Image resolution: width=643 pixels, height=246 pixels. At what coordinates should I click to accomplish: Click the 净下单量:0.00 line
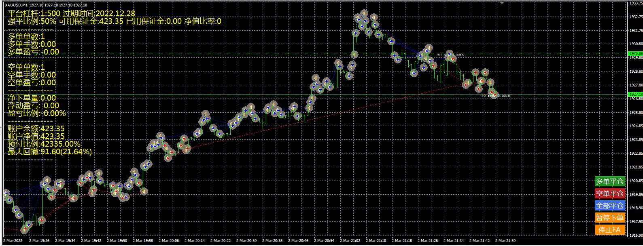pyautogui.click(x=32, y=98)
